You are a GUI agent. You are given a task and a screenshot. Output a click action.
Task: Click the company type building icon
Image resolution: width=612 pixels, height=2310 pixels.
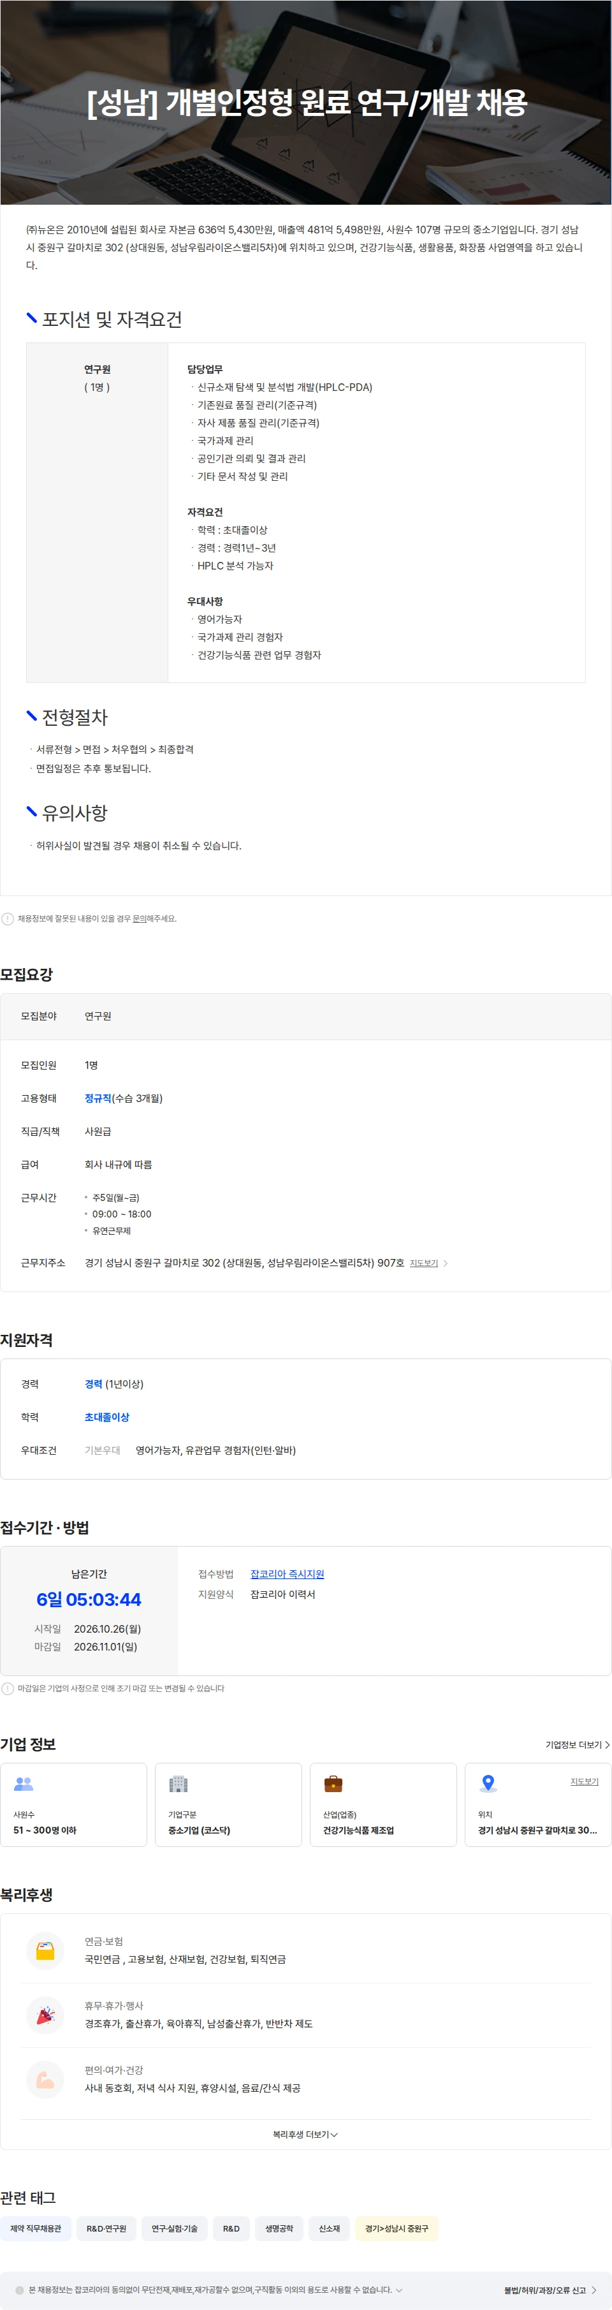pos(178,1784)
